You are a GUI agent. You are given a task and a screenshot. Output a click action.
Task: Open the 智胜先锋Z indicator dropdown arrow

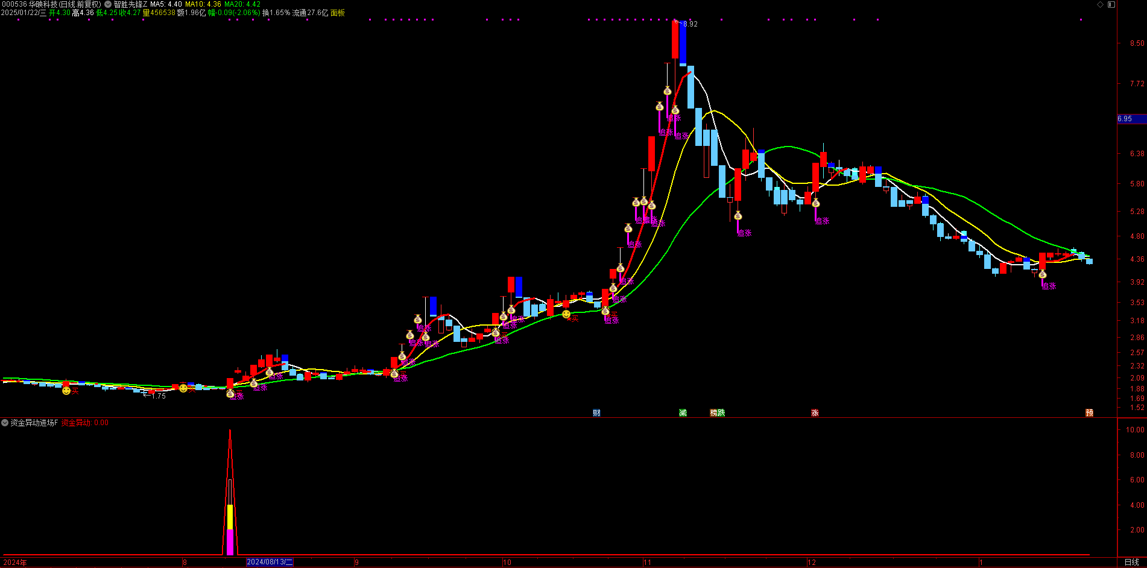pos(108,4)
